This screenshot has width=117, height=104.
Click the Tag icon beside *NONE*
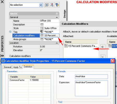pyautogui.click(x=42, y=32)
